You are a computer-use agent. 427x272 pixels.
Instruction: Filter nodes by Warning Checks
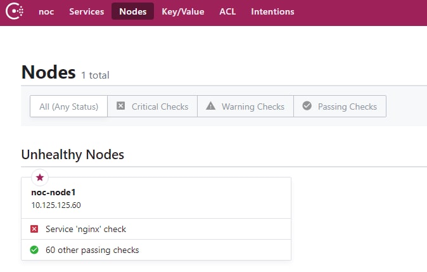click(245, 107)
